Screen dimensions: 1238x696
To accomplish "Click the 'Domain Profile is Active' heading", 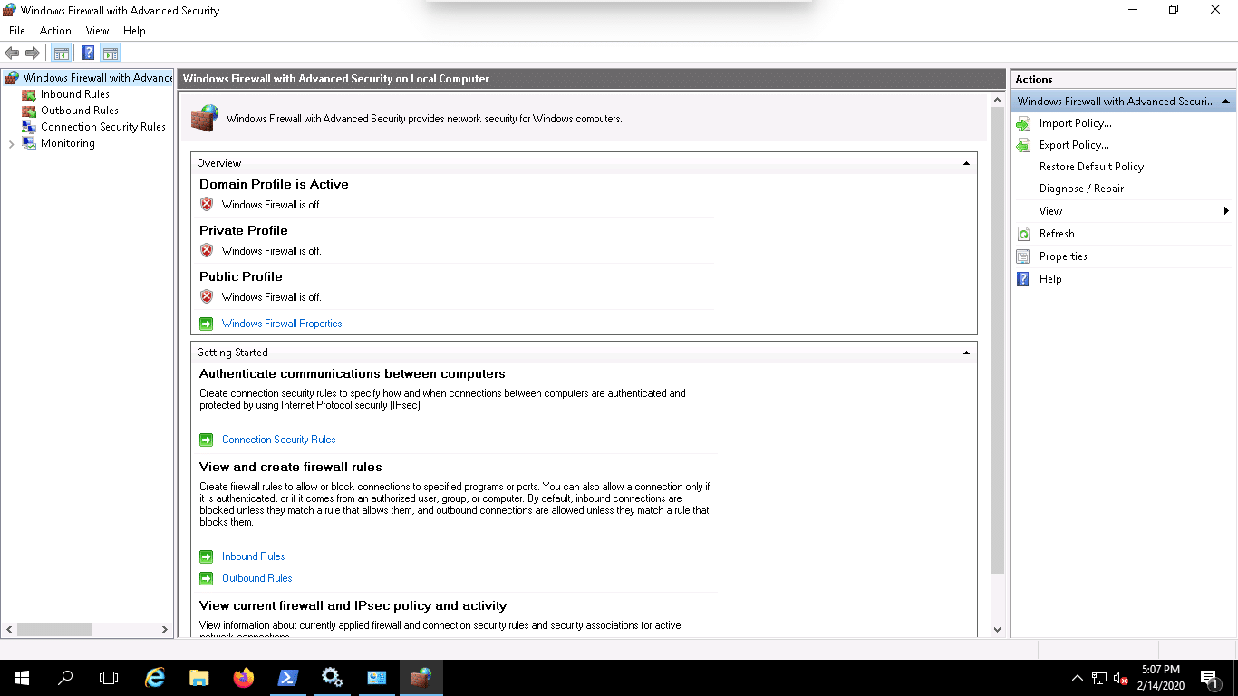I will coord(274,184).
